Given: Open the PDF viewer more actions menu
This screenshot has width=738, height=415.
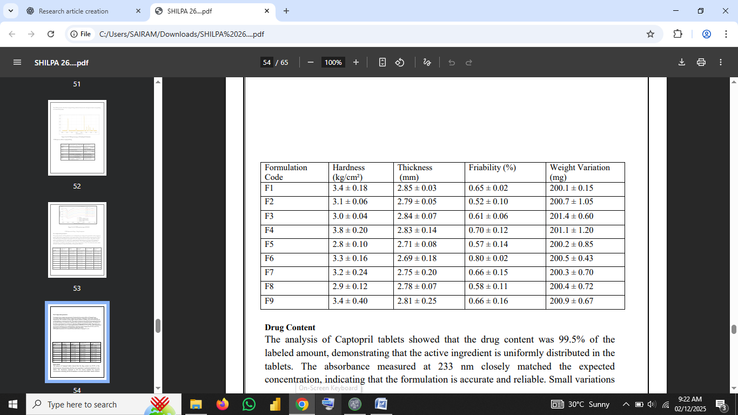Looking at the screenshot, I should (721, 62).
